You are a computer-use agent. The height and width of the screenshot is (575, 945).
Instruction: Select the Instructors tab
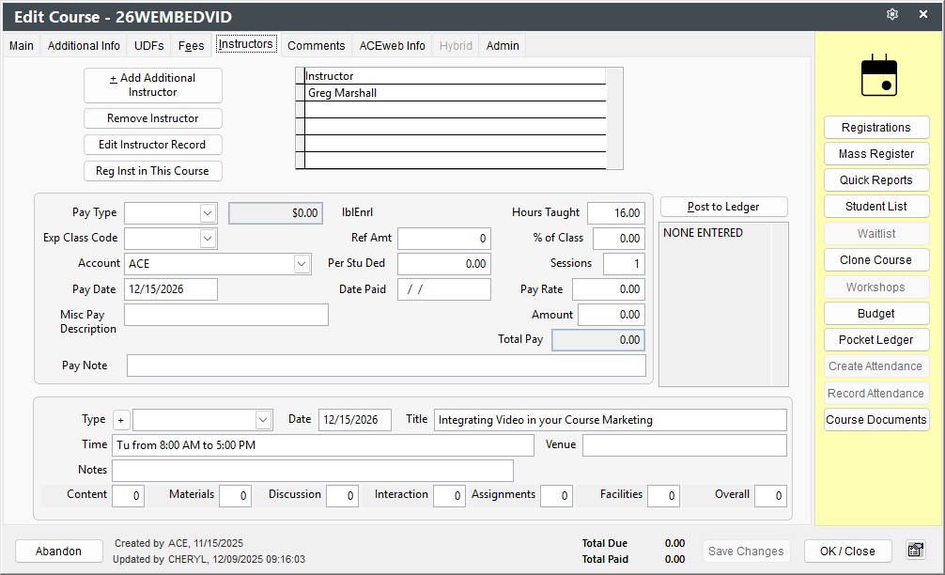pos(246,44)
